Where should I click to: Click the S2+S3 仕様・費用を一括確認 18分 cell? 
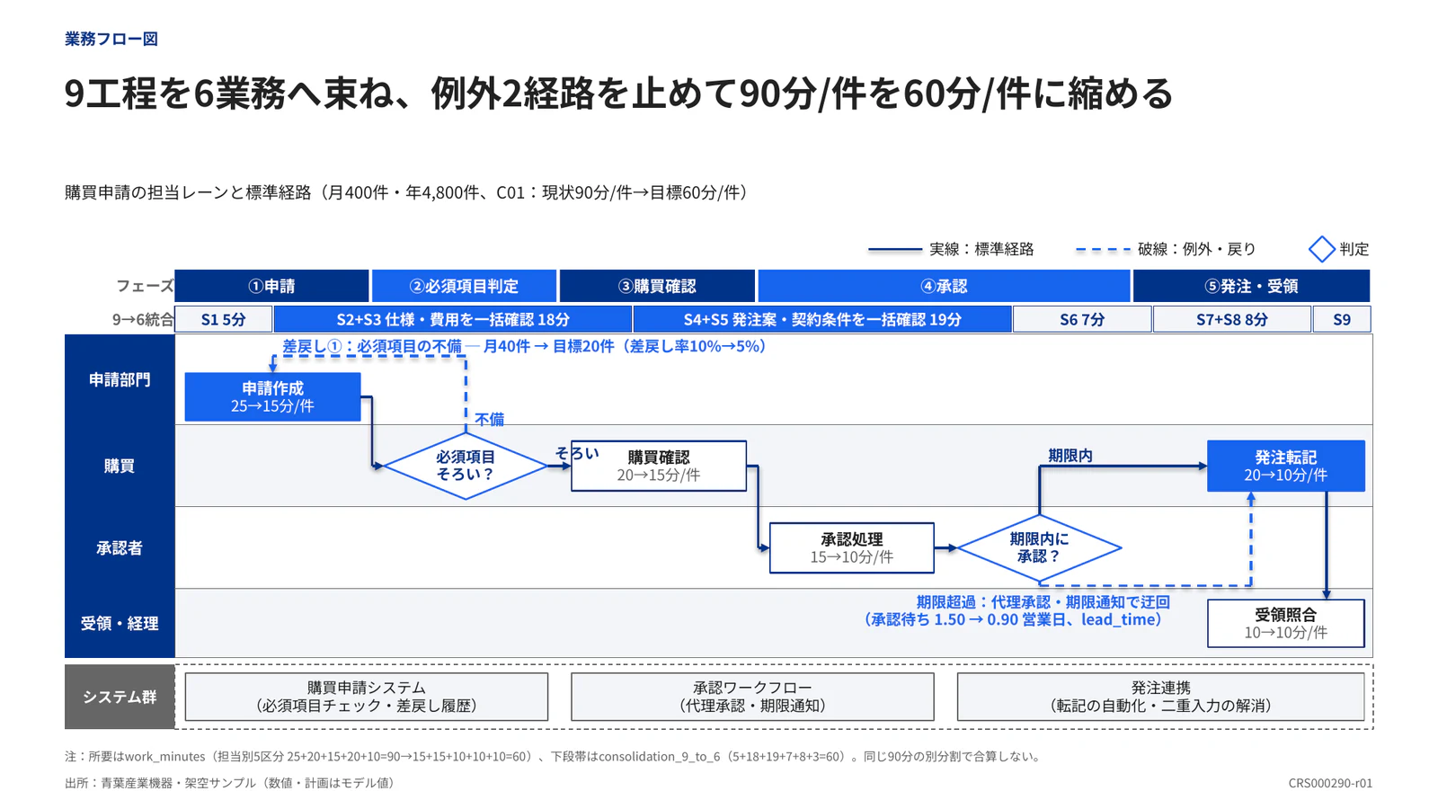453,319
